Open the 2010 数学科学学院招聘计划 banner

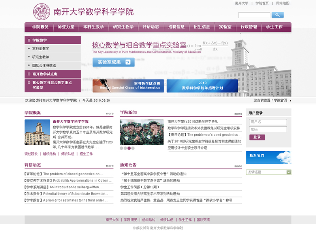(x=202, y=86)
